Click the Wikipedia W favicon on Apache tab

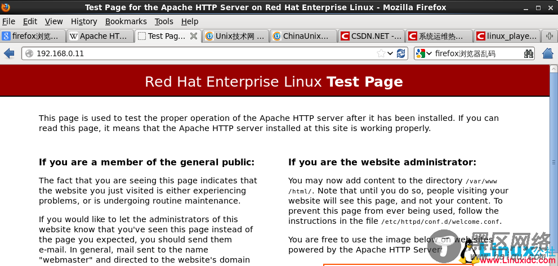74,36
